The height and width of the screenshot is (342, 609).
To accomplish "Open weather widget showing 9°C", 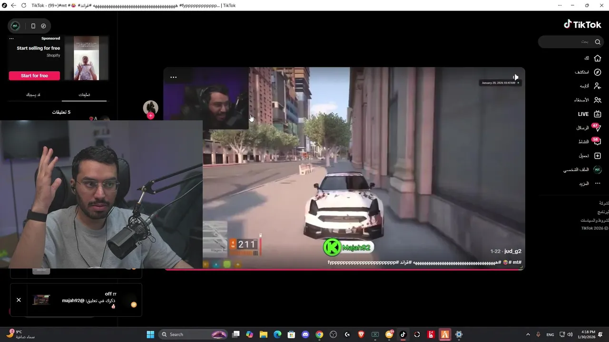I will point(21,334).
